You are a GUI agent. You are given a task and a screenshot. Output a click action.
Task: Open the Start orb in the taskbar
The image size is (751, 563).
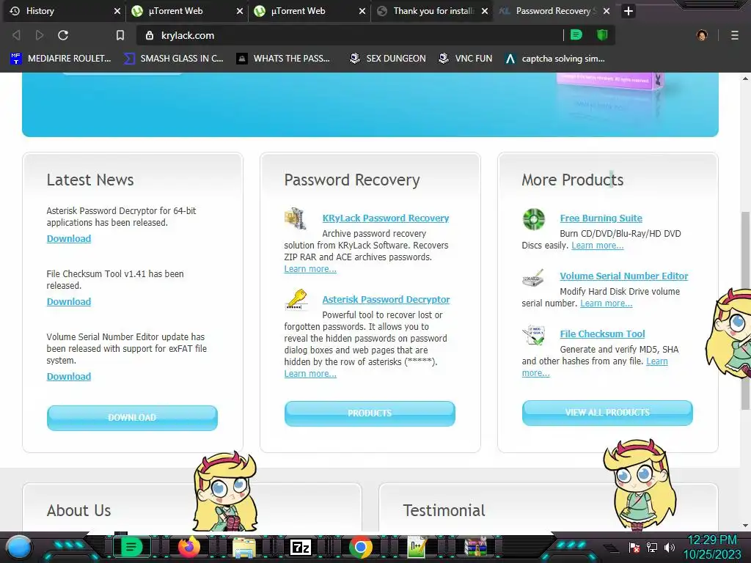click(x=19, y=547)
